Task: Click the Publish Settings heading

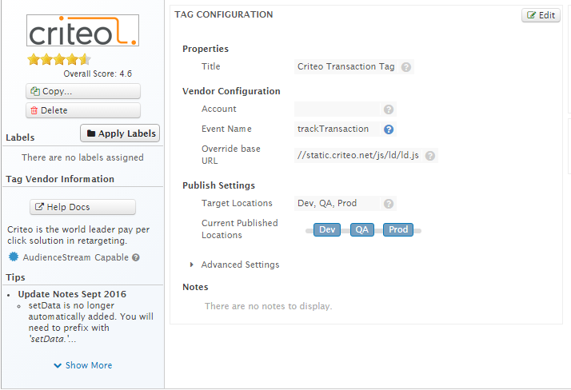Action: coord(218,185)
